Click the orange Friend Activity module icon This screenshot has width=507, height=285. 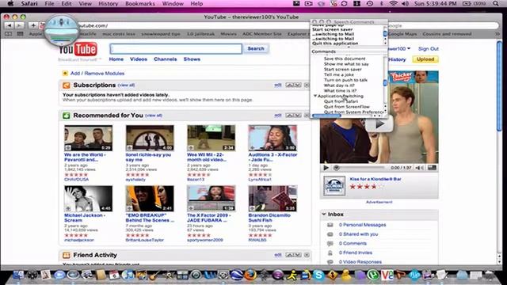(67, 255)
